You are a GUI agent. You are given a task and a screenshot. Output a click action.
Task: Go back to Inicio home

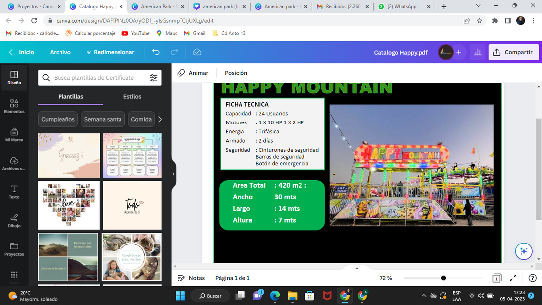(x=22, y=52)
